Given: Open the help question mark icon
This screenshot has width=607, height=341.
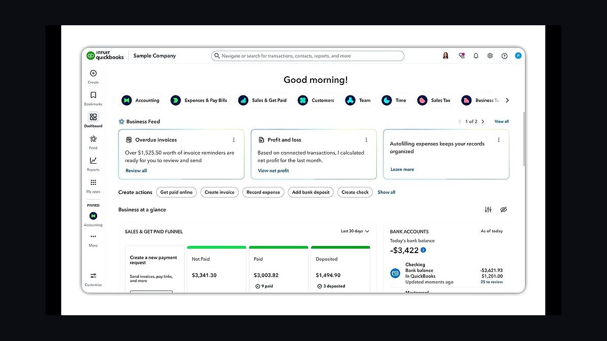Looking at the screenshot, I should click(x=504, y=56).
